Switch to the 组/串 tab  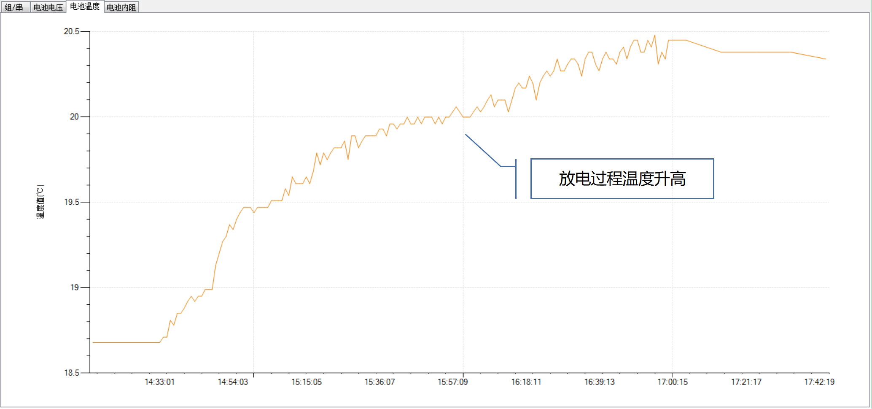point(14,7)
